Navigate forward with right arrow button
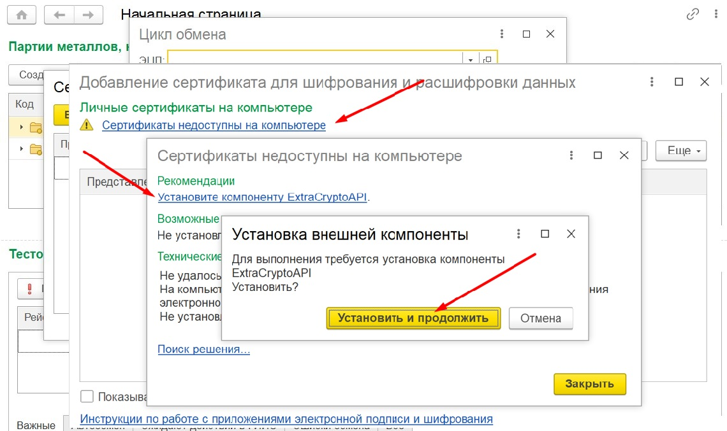 (88, 15)
